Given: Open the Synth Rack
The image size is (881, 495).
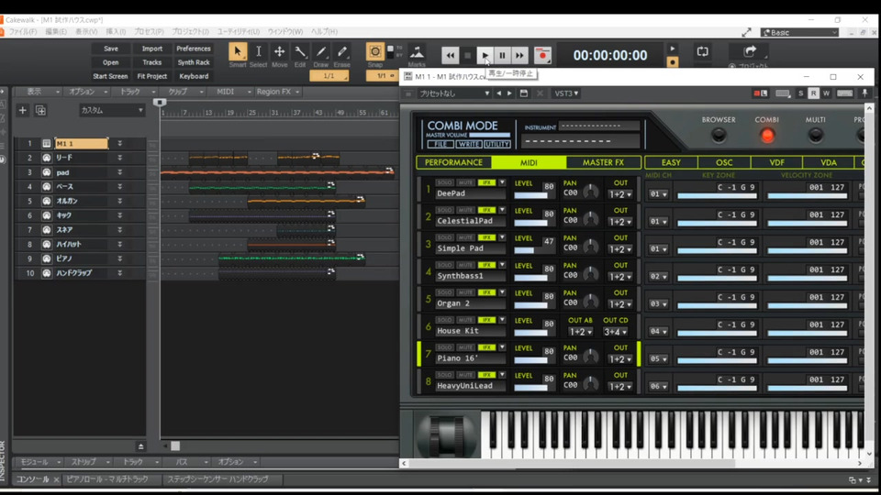Looking at the screenshot, I should pyautogui.click(x=194, y=62).
